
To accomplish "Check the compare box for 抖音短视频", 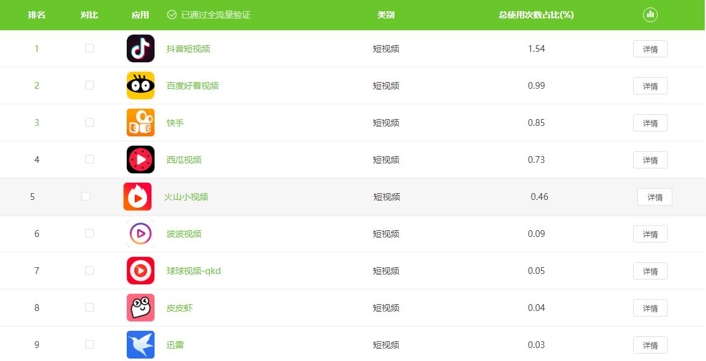I will point(90,48).
